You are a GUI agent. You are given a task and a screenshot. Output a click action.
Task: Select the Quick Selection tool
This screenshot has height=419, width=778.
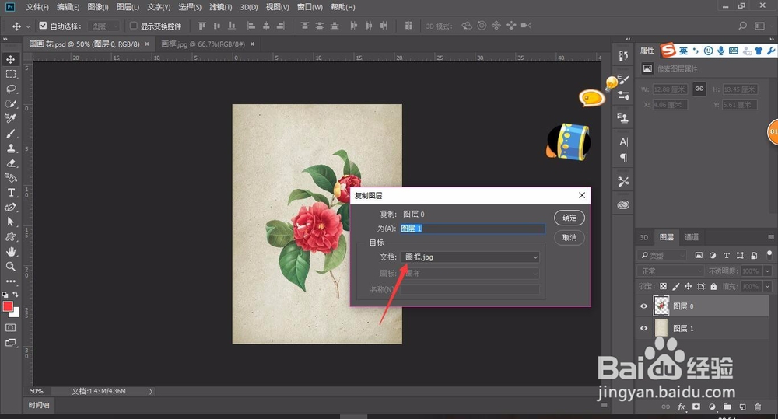pos(10,103)
